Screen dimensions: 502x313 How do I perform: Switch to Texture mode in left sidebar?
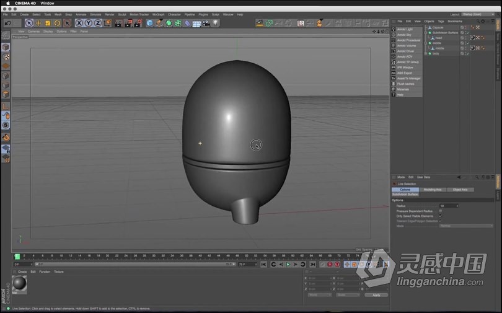tap(6, 56)
